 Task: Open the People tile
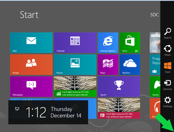[31, 65]
